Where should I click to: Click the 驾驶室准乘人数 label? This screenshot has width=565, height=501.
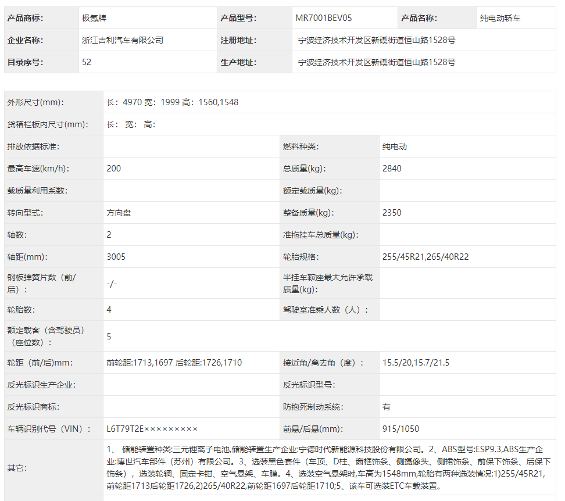coord(326,310)
